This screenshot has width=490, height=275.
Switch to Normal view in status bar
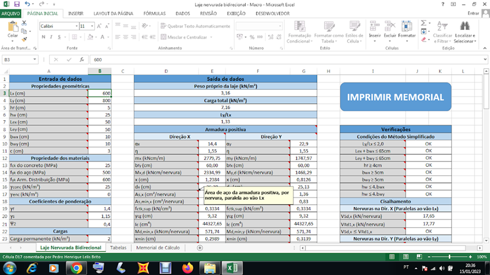[x=392, y=257]
